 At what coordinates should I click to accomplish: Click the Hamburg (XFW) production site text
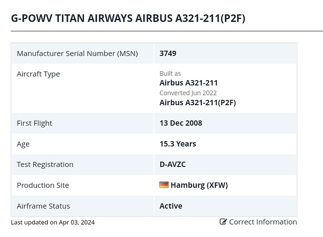(x=199, y=185)
